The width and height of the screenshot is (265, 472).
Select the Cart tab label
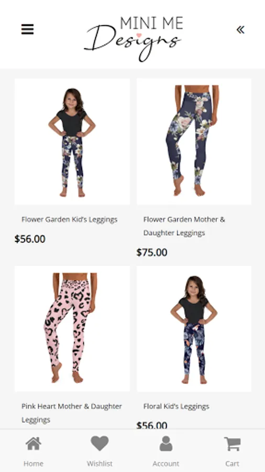pyautogui.click(x=232, y=464)
